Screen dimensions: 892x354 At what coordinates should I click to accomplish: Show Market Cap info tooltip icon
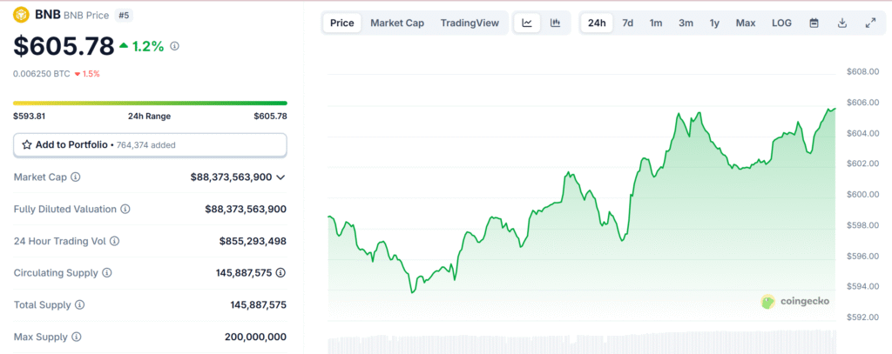(76, 177)
